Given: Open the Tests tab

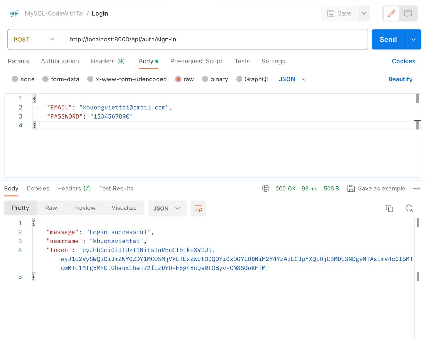Looking at the screenshot, I should (242, 61).
